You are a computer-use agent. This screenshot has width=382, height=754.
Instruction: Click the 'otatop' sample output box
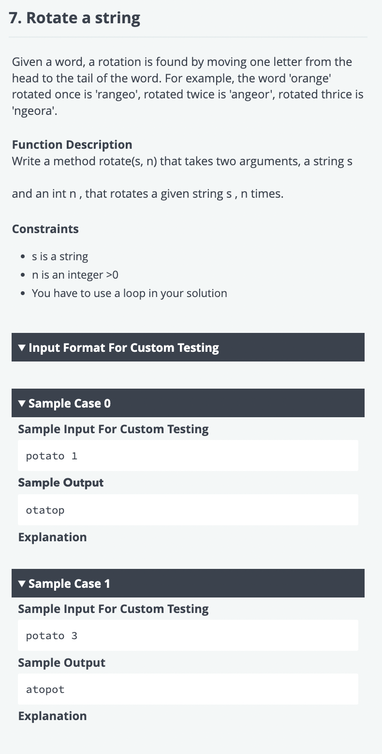click(x=188, y=510)
